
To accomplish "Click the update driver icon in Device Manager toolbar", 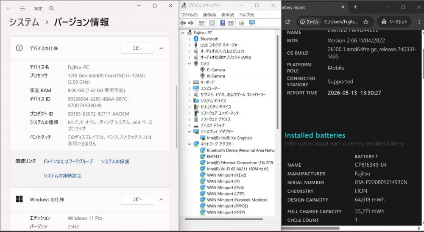I will tap(241, 23).
